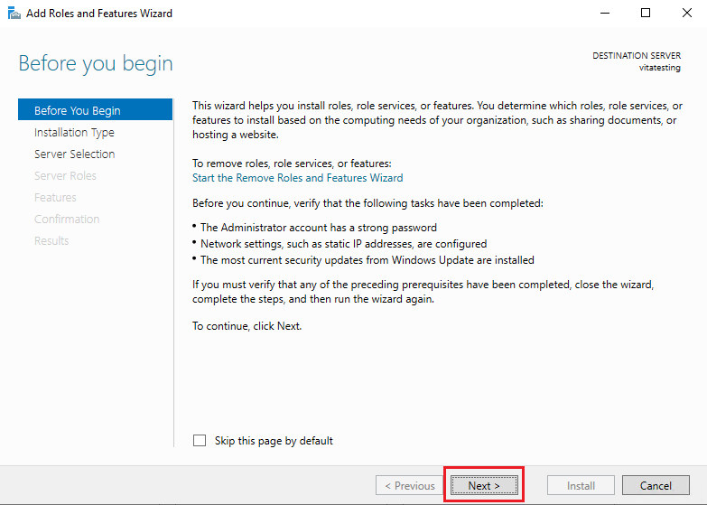Jump to the Confirmation step

pos(67,219)
